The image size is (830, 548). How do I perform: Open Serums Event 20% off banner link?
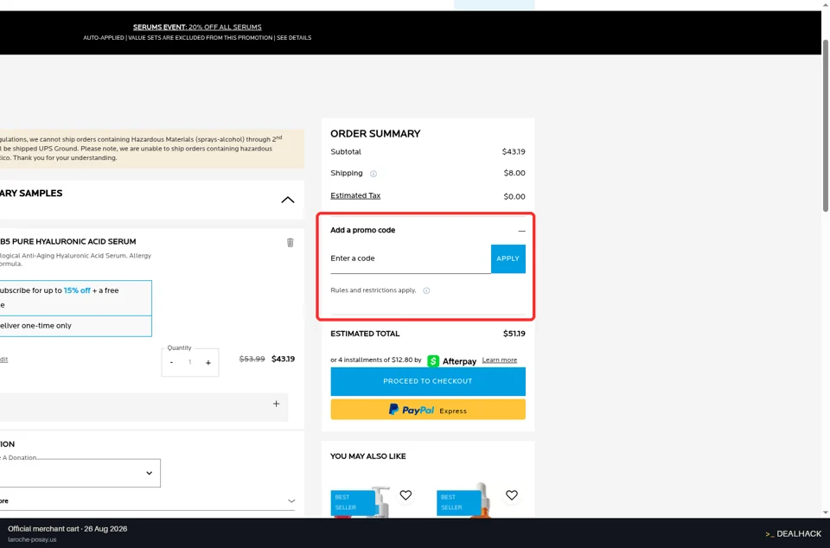click(x=197, y=27)
